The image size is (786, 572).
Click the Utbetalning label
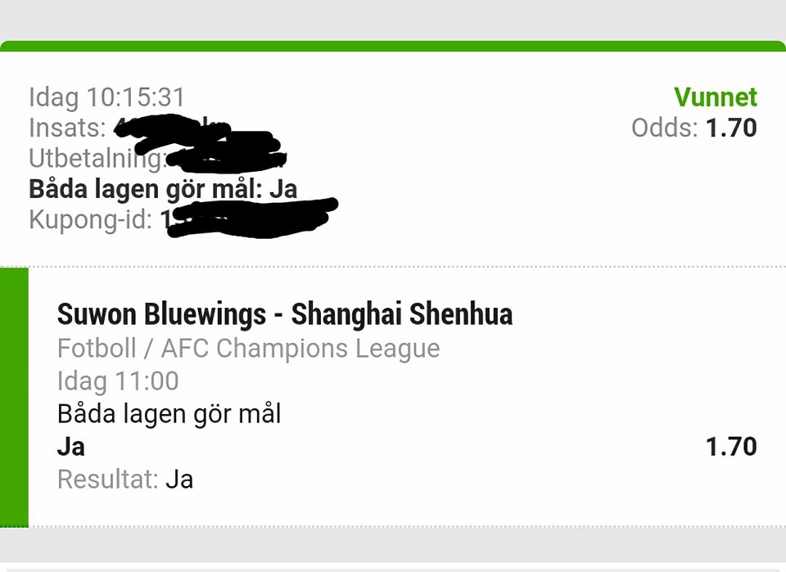[x=97, y=158]
